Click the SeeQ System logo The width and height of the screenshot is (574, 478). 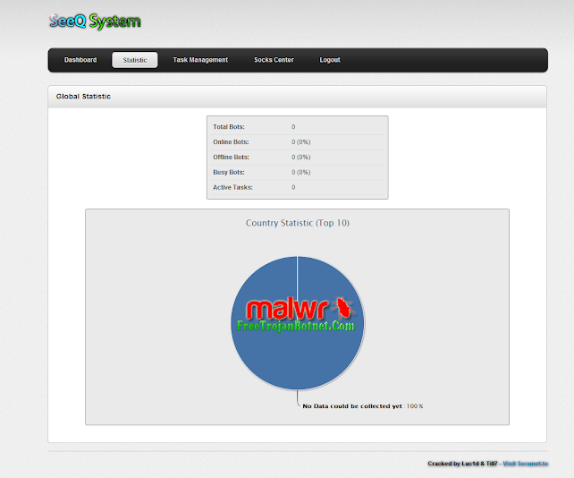95,21
